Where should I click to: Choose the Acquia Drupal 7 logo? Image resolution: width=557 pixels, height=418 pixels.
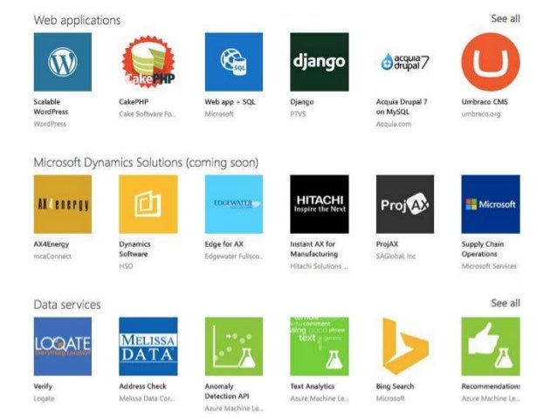pos(405,62)
